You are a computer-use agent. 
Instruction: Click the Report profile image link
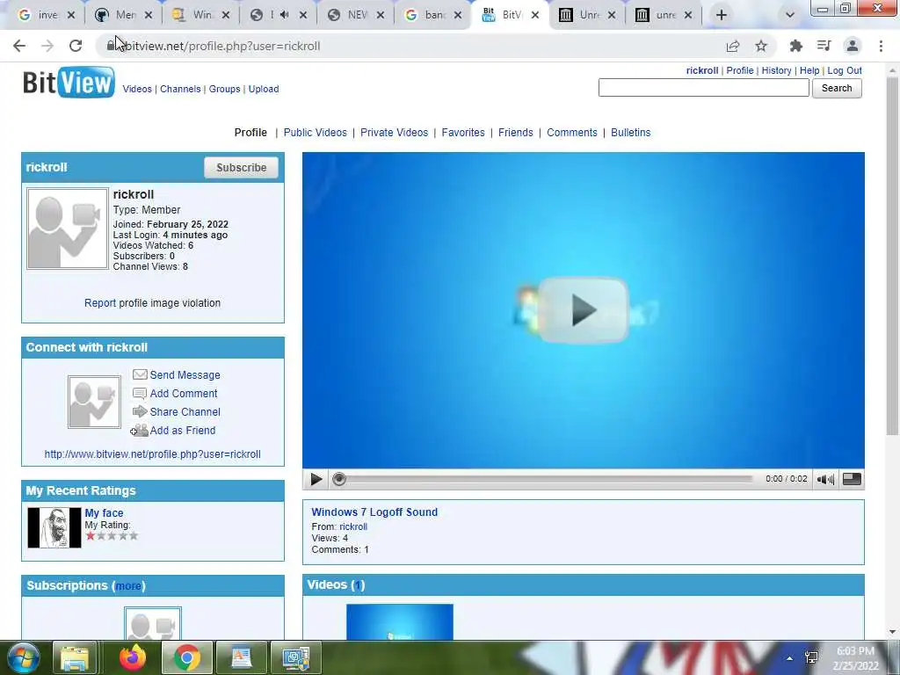(100, 303)
